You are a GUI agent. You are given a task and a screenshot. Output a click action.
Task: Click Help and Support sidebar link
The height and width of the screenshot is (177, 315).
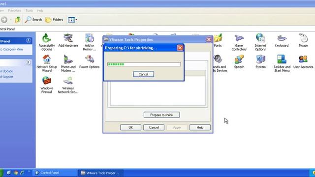6,77
